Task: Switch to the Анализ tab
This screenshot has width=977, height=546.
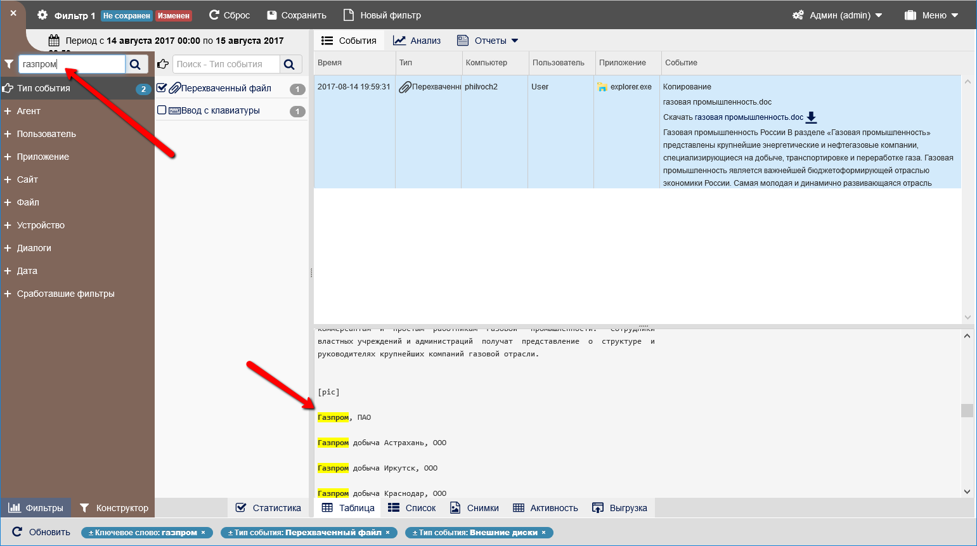Action: point(417,41)
